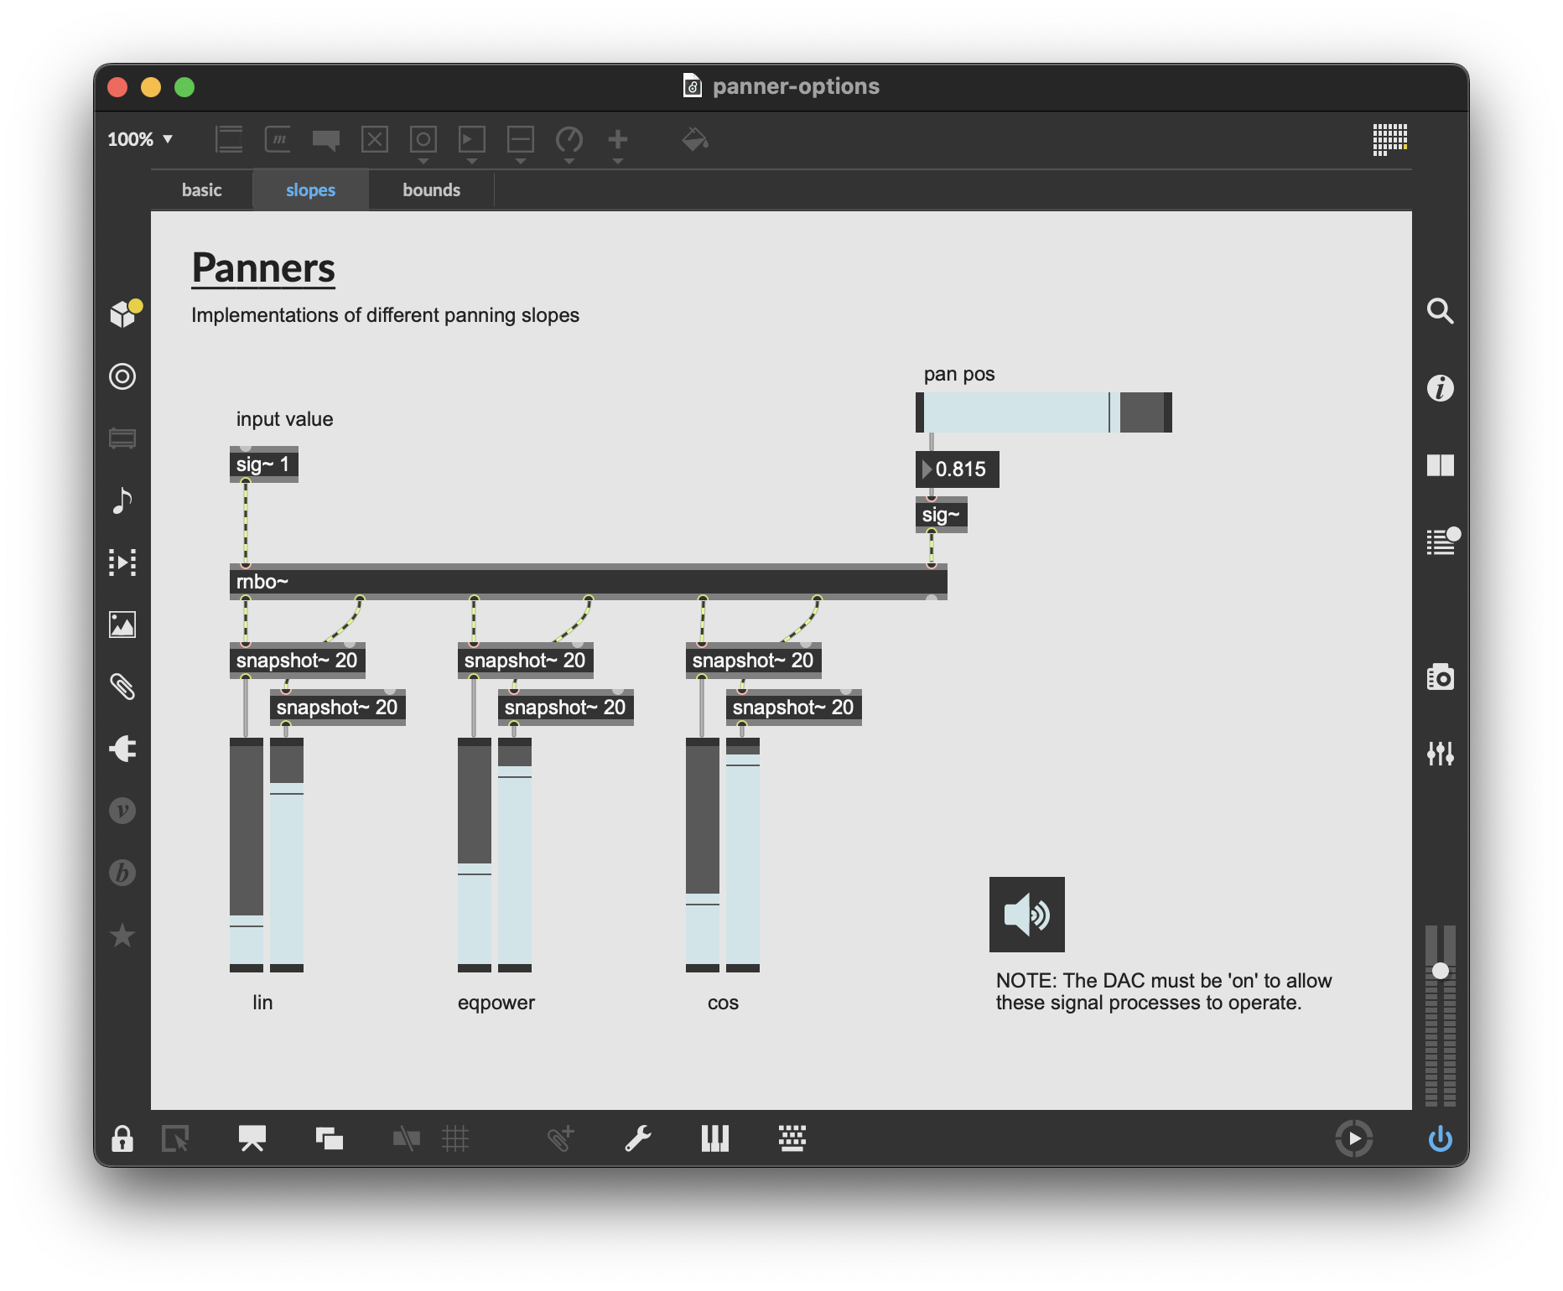Open the audio notes icon in left sidebar

point(122,500)
